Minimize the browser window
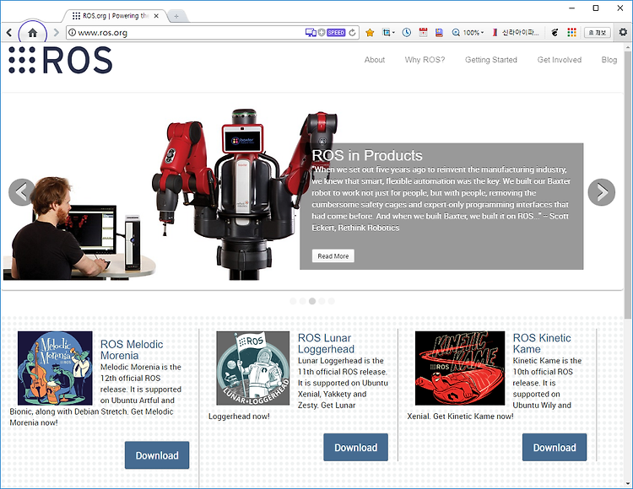The image size is (633, 489). (x=571, y=8)
